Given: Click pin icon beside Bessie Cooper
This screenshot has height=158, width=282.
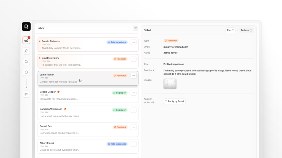Looking at the screenshot, I should point(58,92).
